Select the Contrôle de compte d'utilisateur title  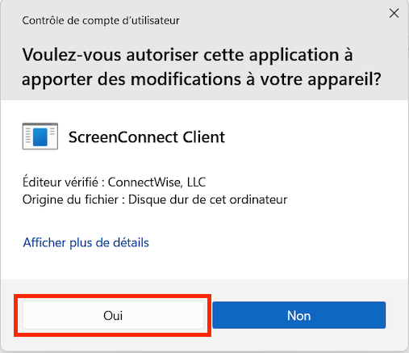pos(101,20)
